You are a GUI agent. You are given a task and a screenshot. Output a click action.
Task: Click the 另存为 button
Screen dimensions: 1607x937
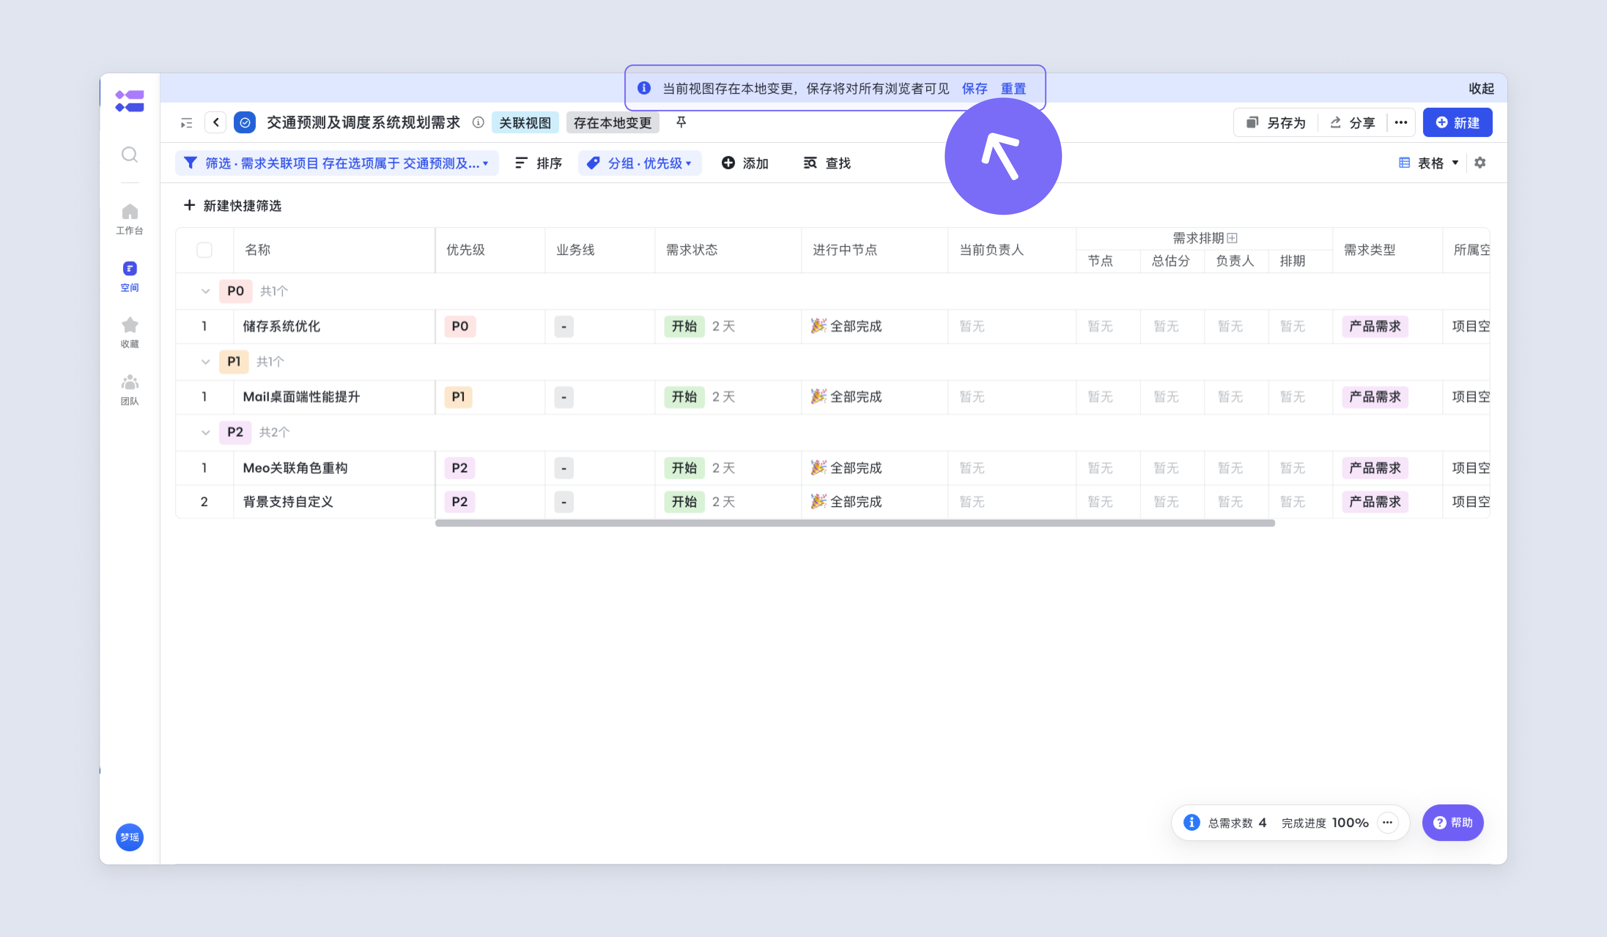pyautogui.click(x=1276, y=122)
